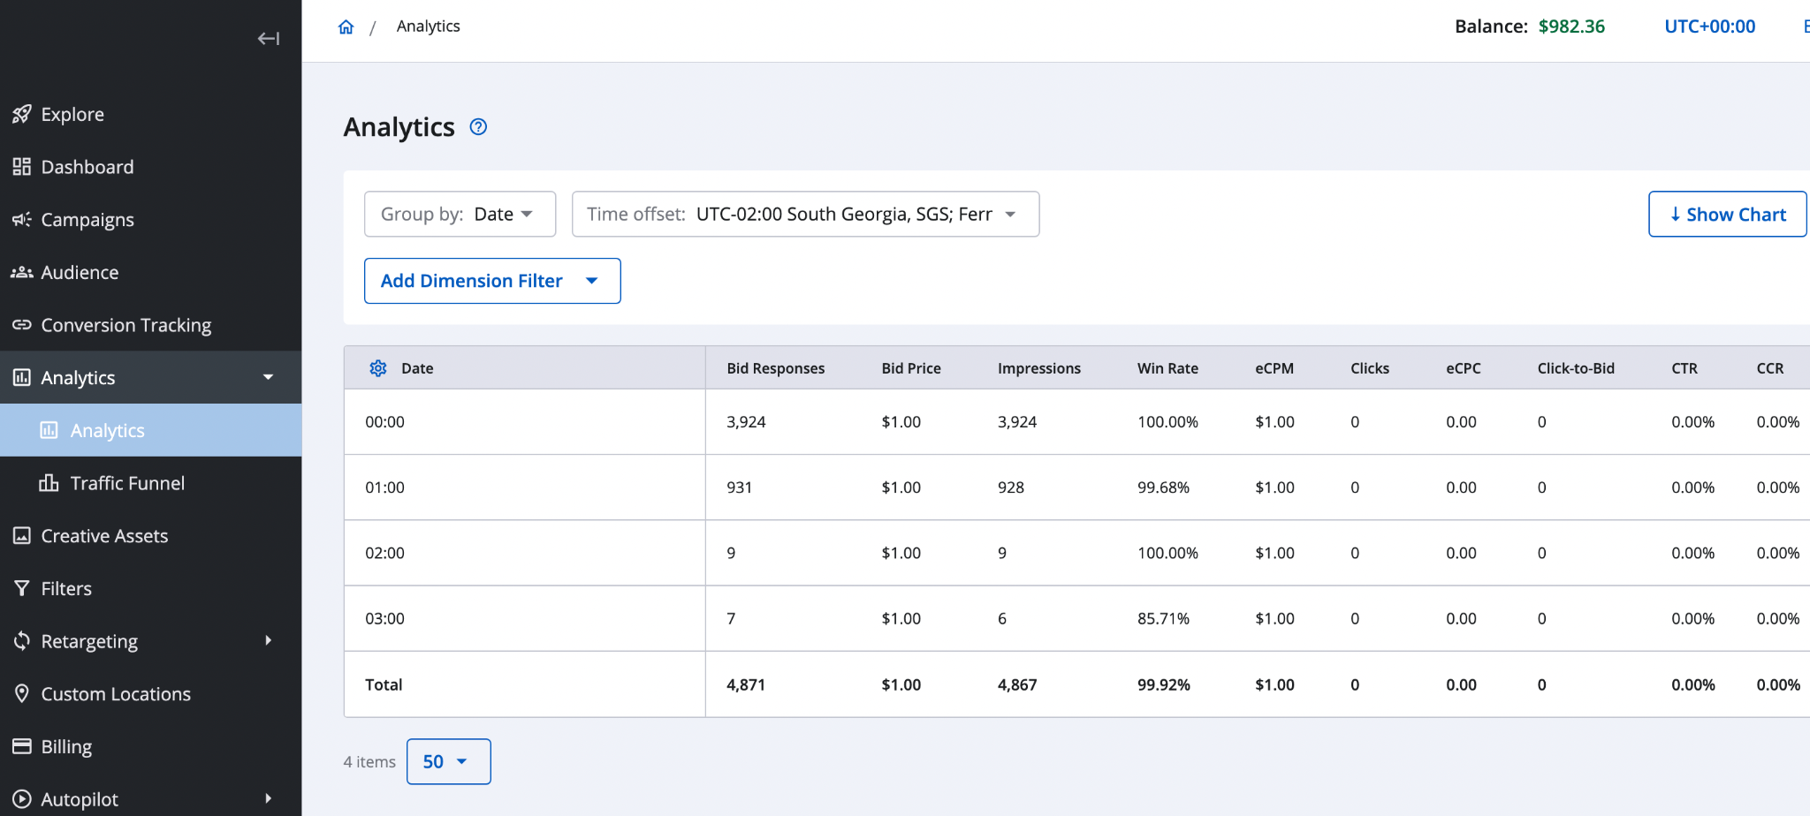Click the Filters funnel icon
1810x816 pixels.
pyautogui.click(x=22, y=588)
